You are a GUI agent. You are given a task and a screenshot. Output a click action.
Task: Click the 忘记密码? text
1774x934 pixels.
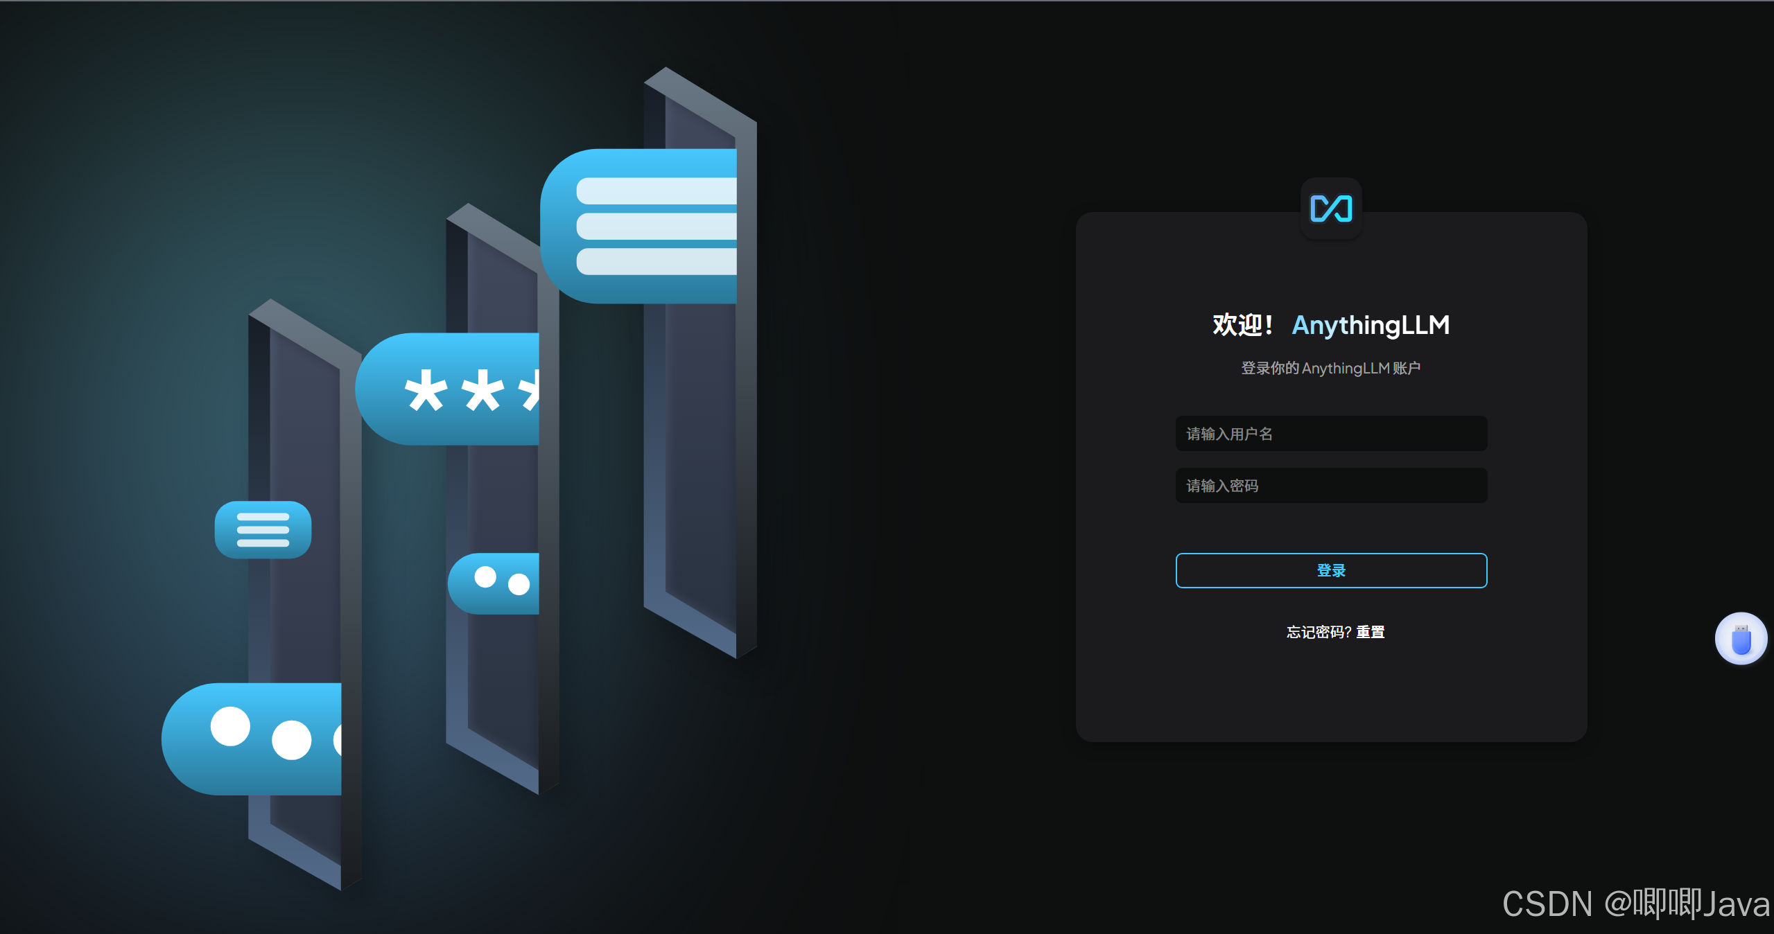(1319, 632)
